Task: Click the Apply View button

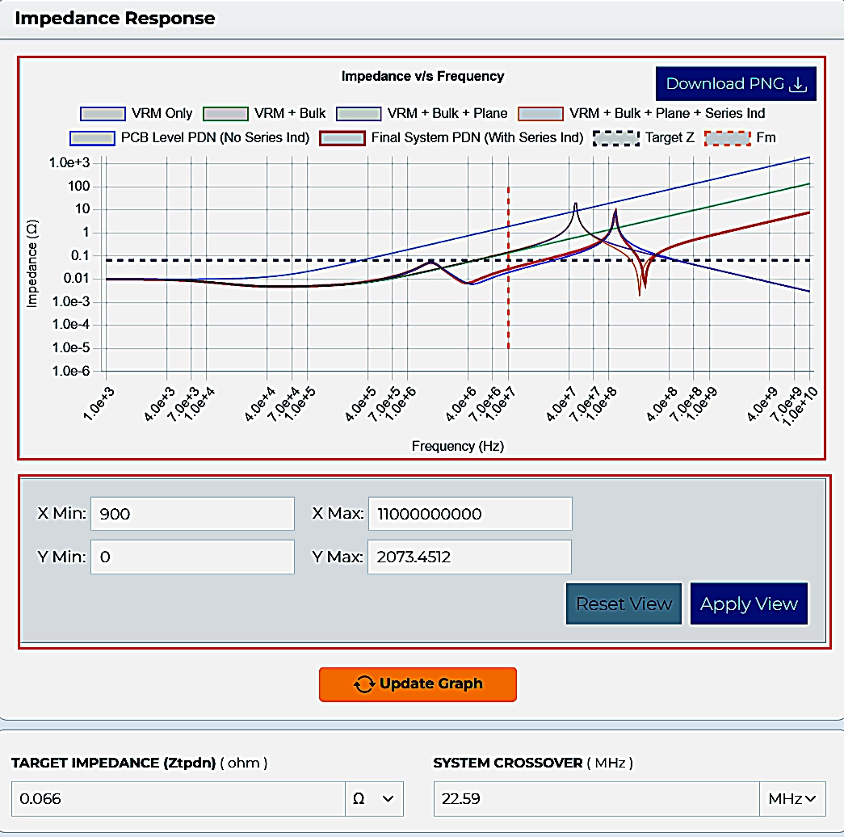Action: coord(749,604)
